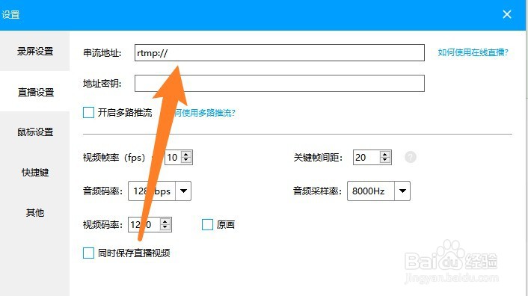The image size is (528, 296).
Task: Open the 如何使用多路推流? link
Action: [204, 113]
